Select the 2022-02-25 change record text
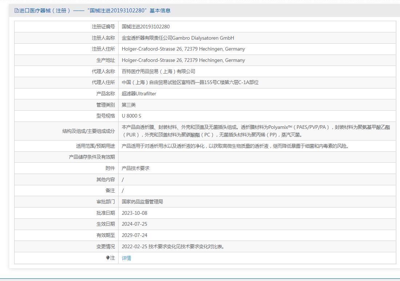The image size is (400, 281). click(x=173, y=246)
